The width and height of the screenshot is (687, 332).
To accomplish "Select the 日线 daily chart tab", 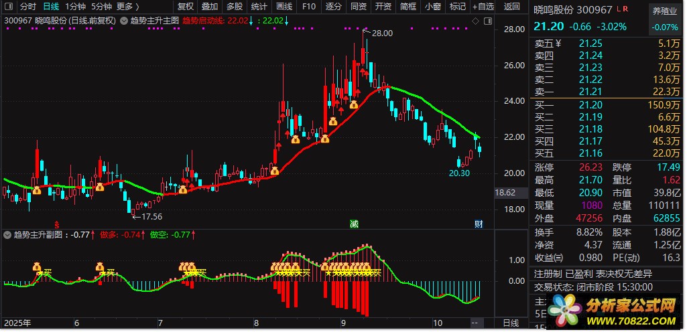I will point(51,7).
